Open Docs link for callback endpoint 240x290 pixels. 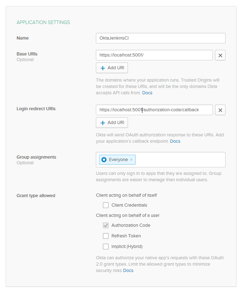coord(175,141)
